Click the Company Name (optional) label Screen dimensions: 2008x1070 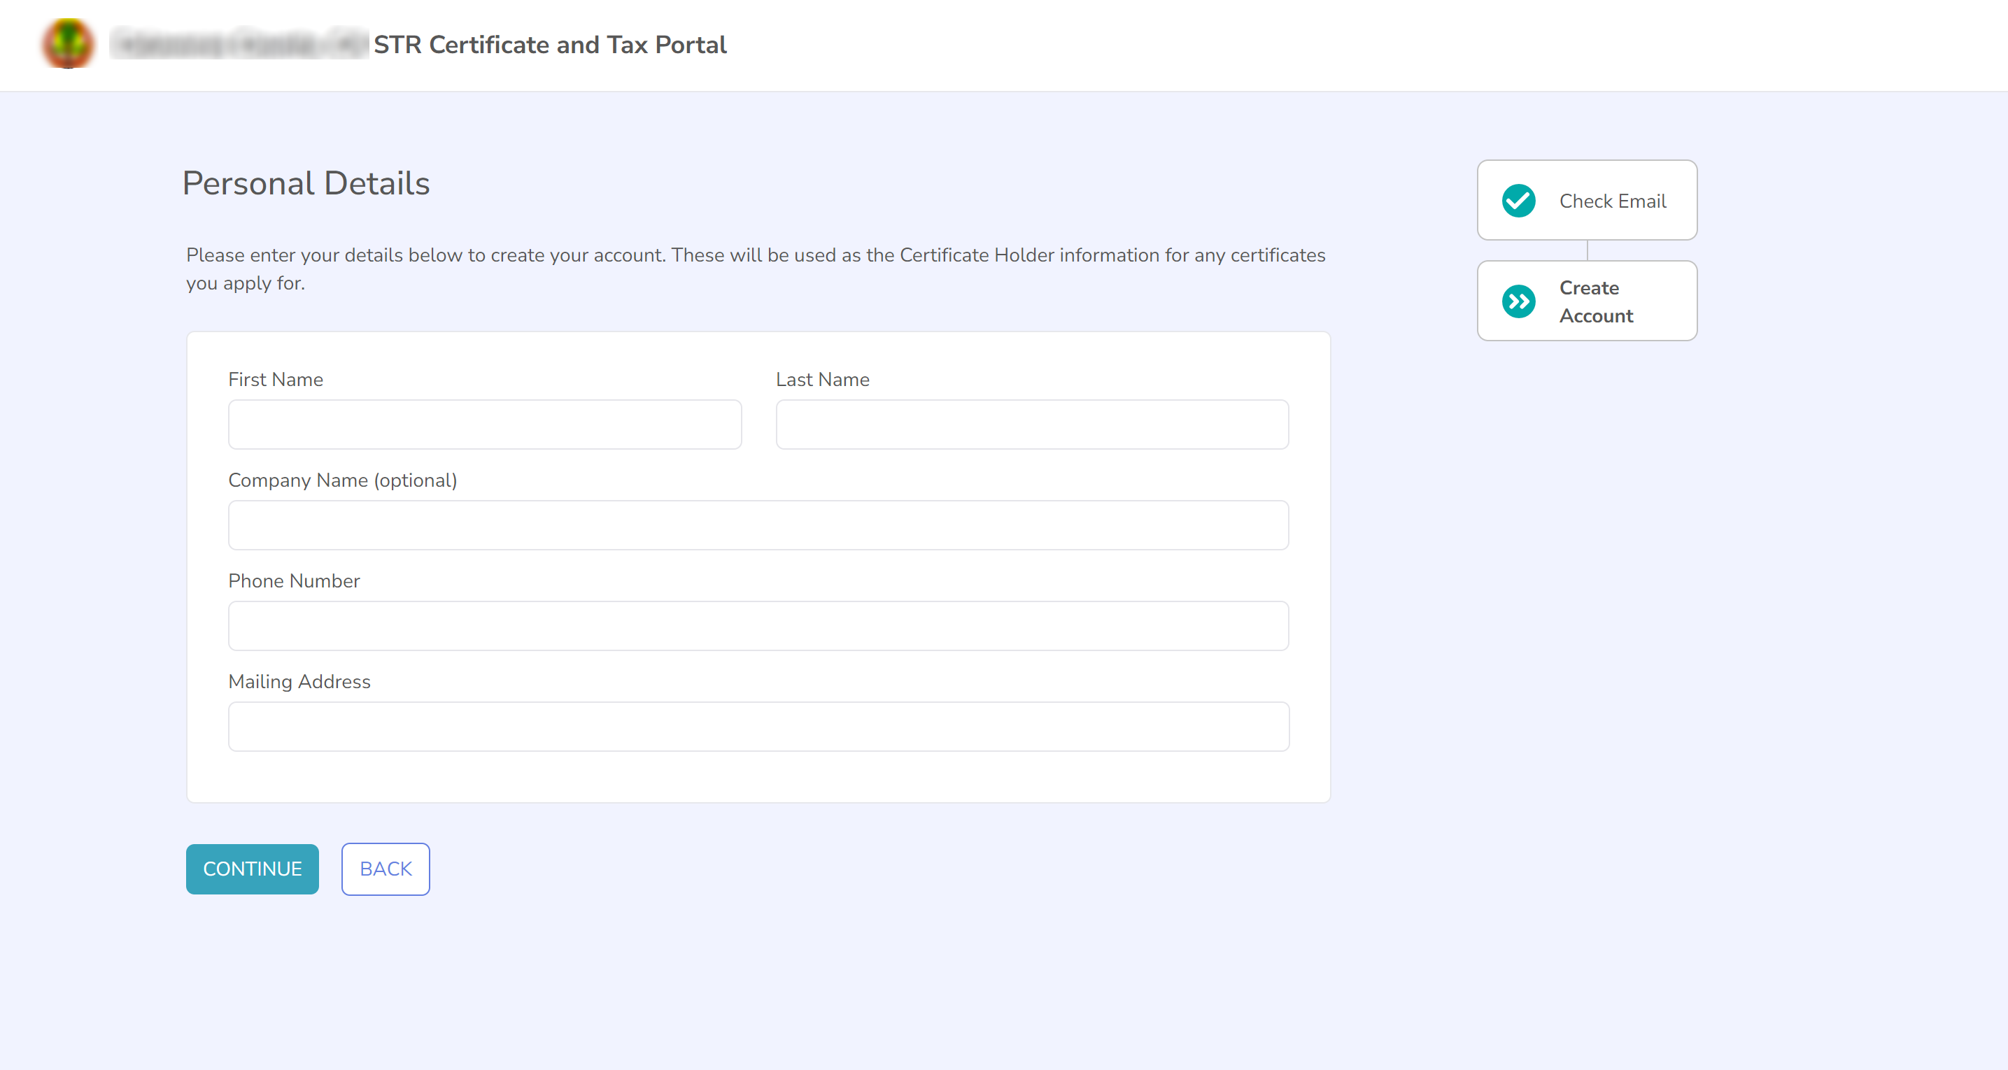343,480
